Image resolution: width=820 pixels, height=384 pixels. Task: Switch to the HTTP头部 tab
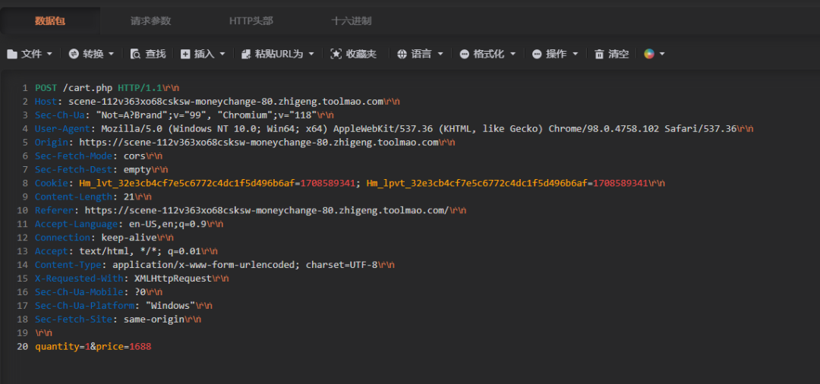pos(251,21)
